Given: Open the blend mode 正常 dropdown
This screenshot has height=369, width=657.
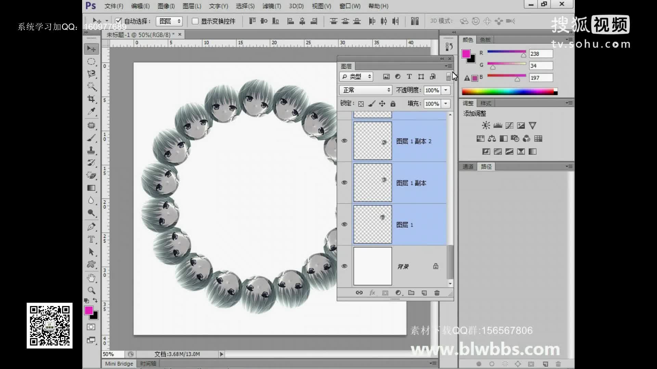Looking at the screenshot, I should [x=366, y=90].
